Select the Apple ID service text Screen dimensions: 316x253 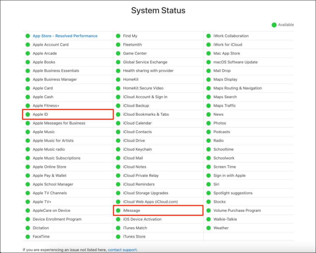pos(40,114)
